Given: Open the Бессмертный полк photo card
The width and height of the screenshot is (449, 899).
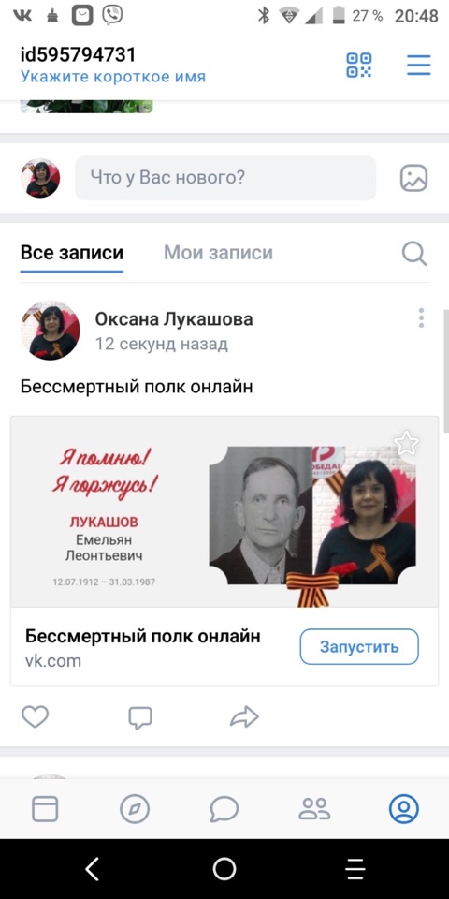Looking at the screenshot, I should click(x=224, y=511).
